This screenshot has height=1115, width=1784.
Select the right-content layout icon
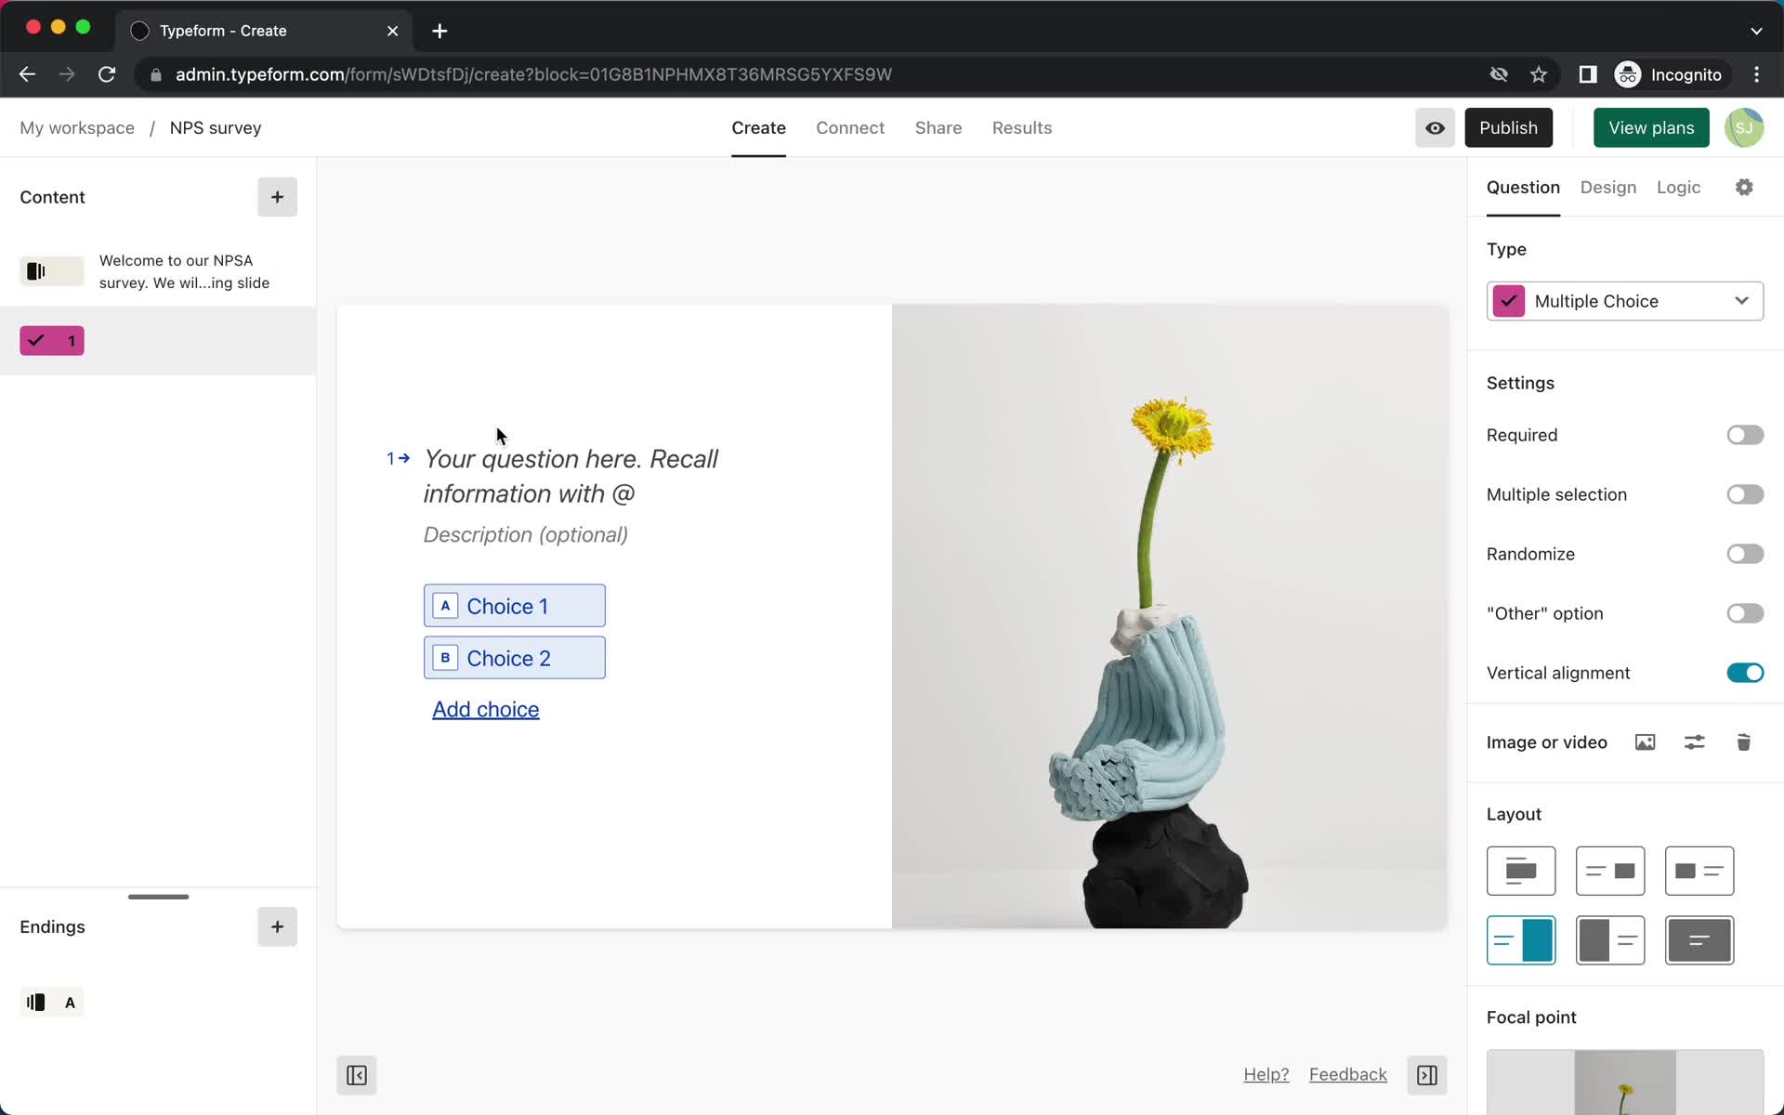[1610, 871]
